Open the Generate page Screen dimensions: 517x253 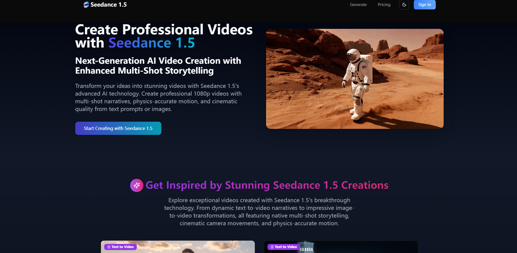(358, 5)
